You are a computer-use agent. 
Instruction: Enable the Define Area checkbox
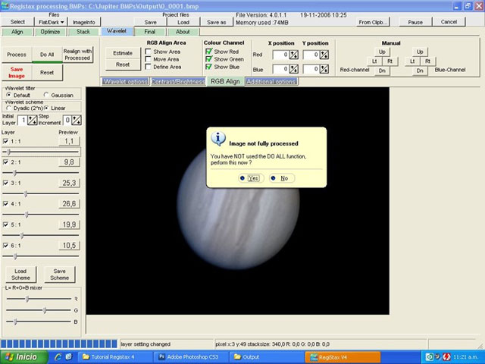click(149, 67)
